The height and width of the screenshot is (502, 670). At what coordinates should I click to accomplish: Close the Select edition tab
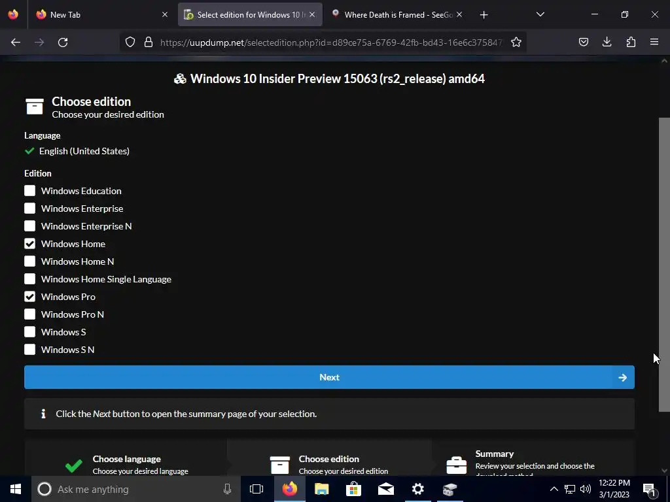tap(312, 14)
